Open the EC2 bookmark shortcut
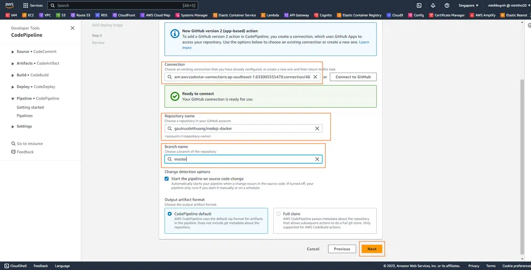 (x=28, y=15)
